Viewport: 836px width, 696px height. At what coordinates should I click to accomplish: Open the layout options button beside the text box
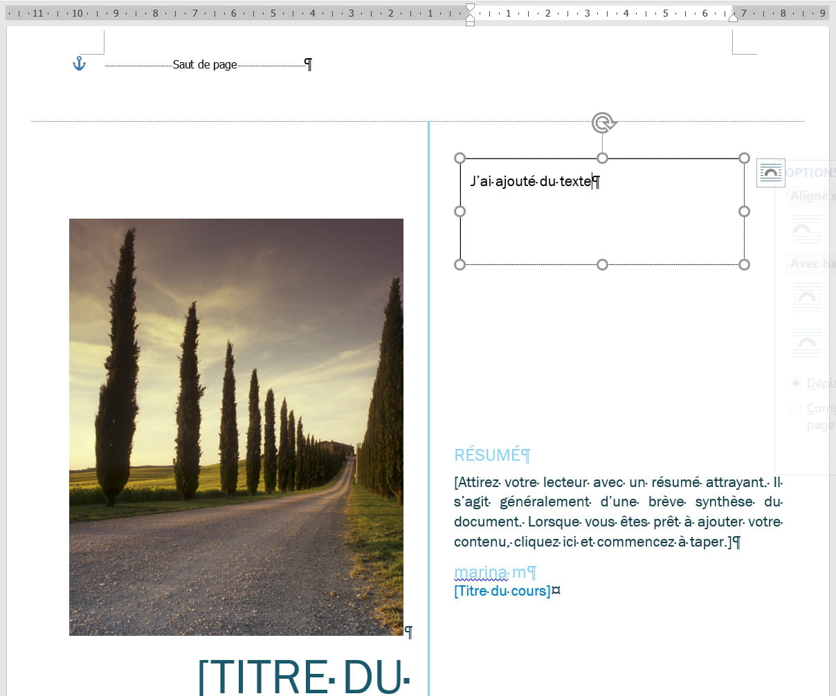click(x=770, y=173)
